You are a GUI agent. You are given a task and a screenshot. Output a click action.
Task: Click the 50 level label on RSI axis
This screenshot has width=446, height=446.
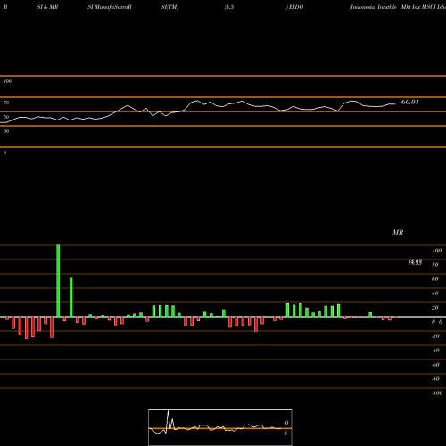(6, 117)
